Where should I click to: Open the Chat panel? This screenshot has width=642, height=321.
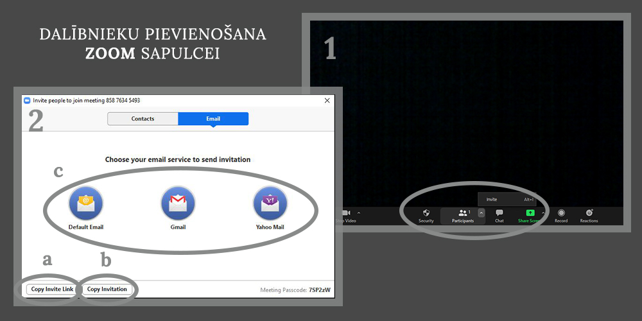coord(499,216)
